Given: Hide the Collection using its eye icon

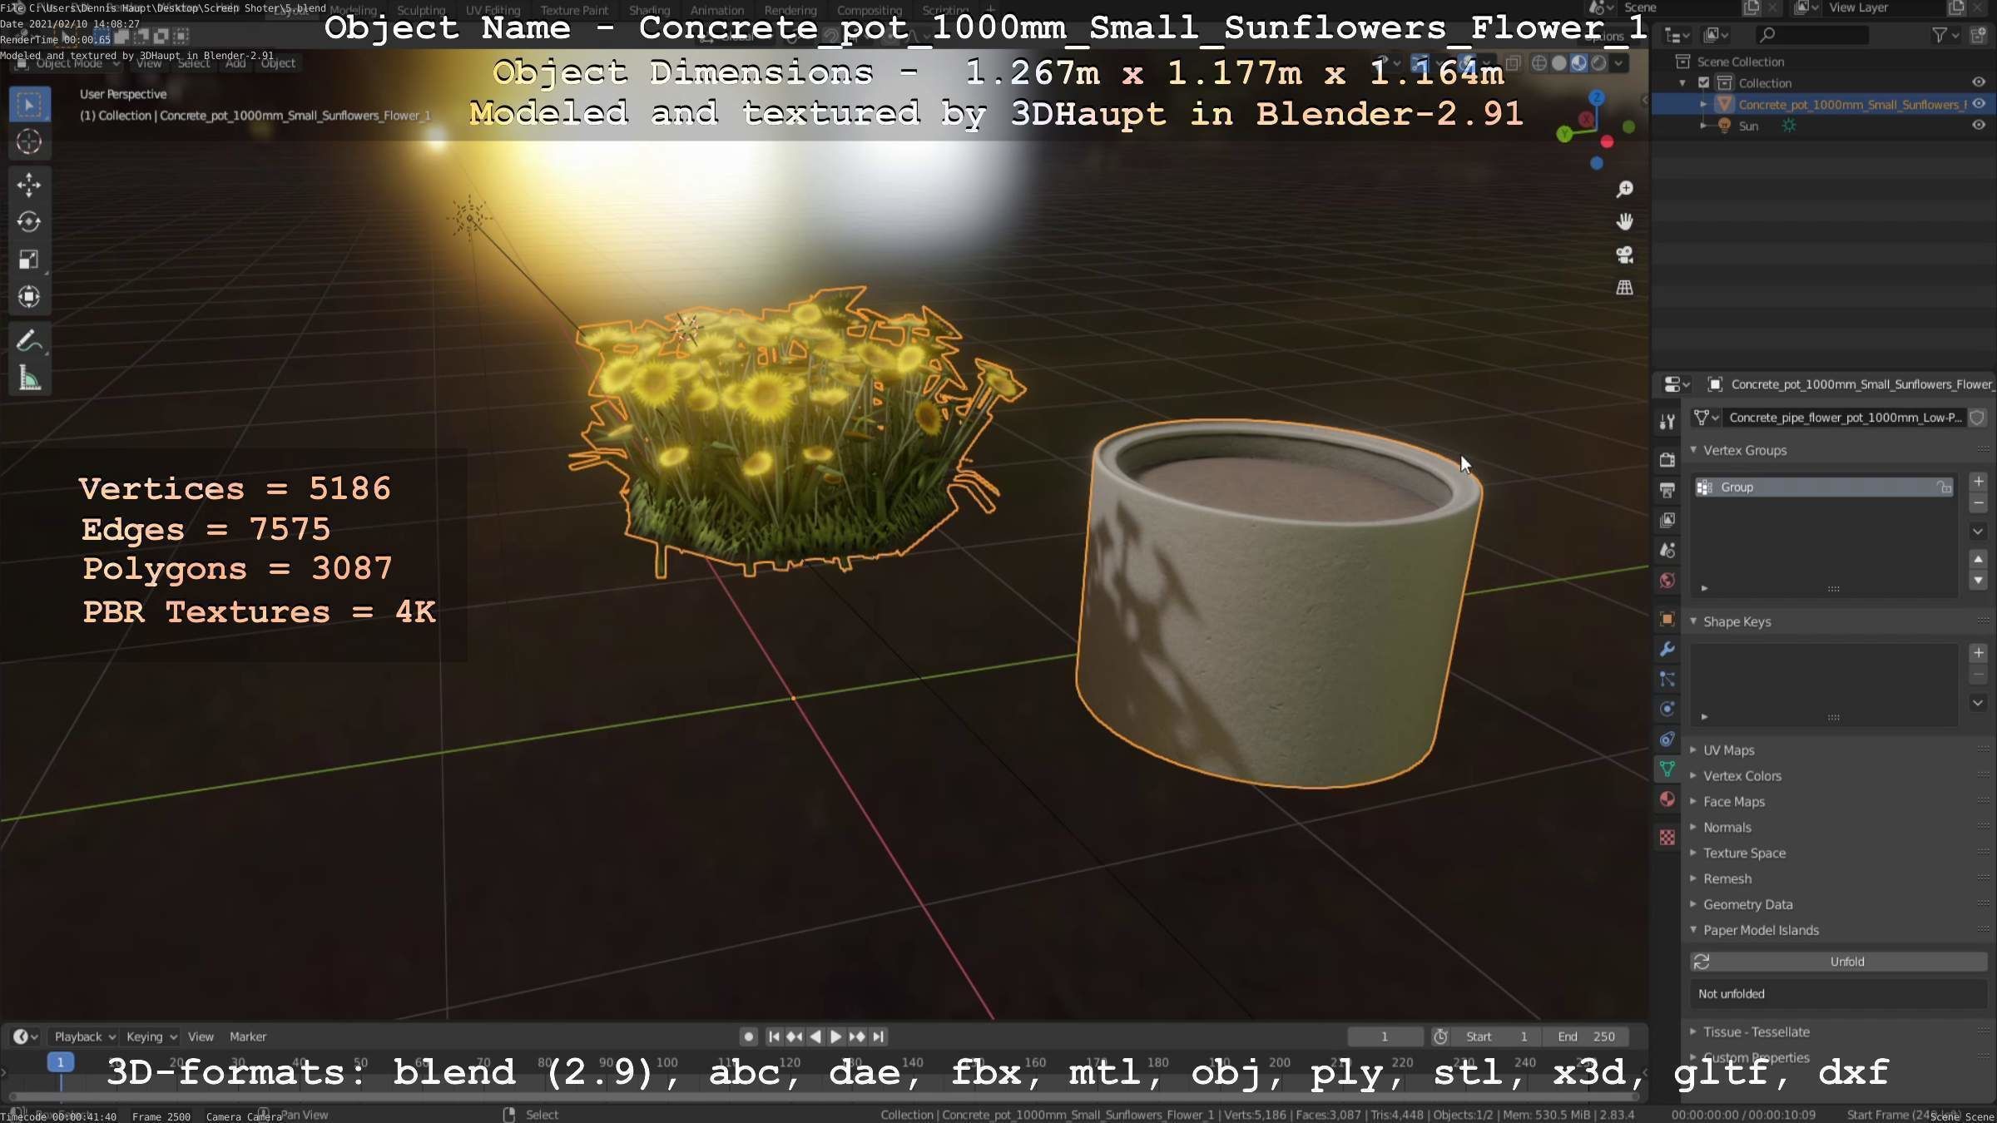Looking at the screenshot, I should coord(1979,82).
